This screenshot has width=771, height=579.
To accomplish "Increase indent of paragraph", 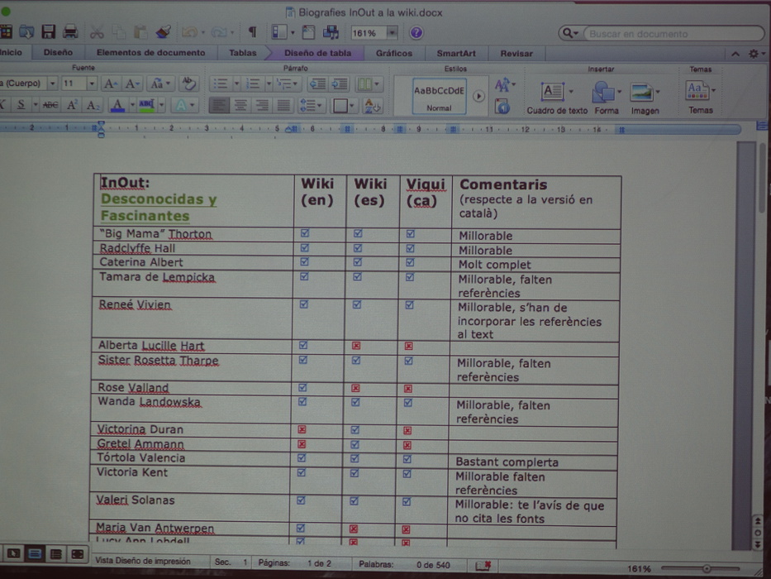I will pos(339,84).
